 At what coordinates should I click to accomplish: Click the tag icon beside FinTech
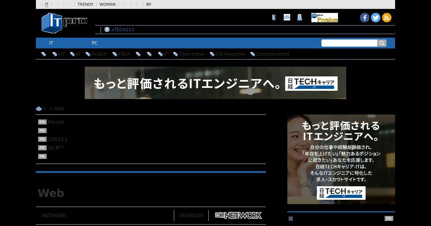pos(88,54)
